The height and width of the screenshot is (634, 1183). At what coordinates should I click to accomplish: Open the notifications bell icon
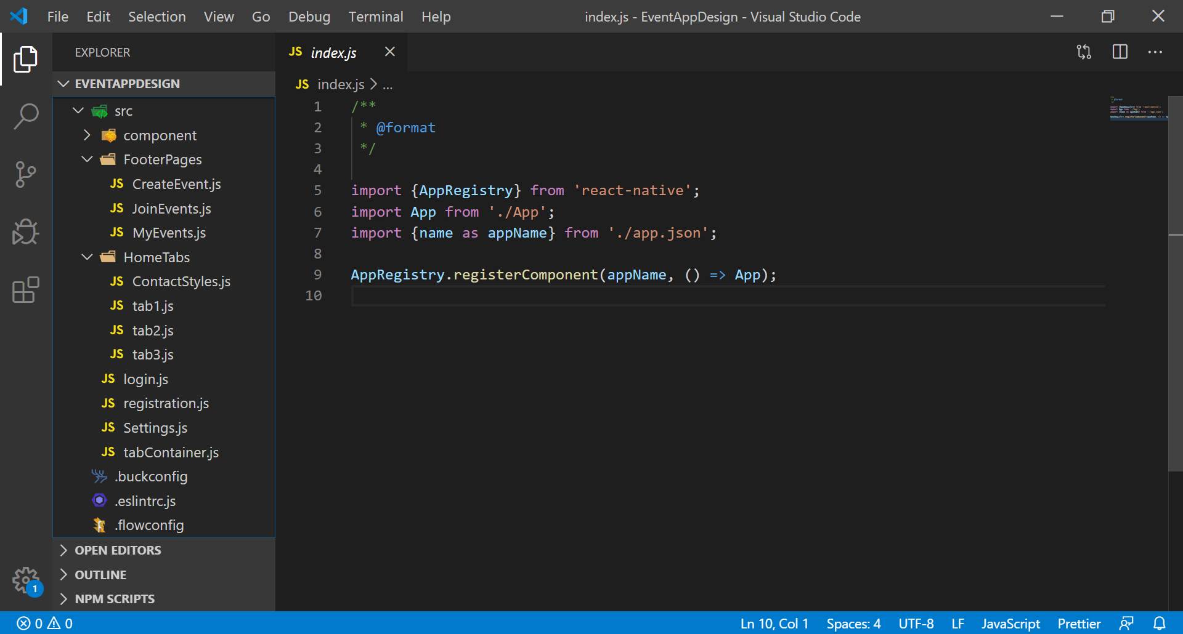click(1160, 624)
